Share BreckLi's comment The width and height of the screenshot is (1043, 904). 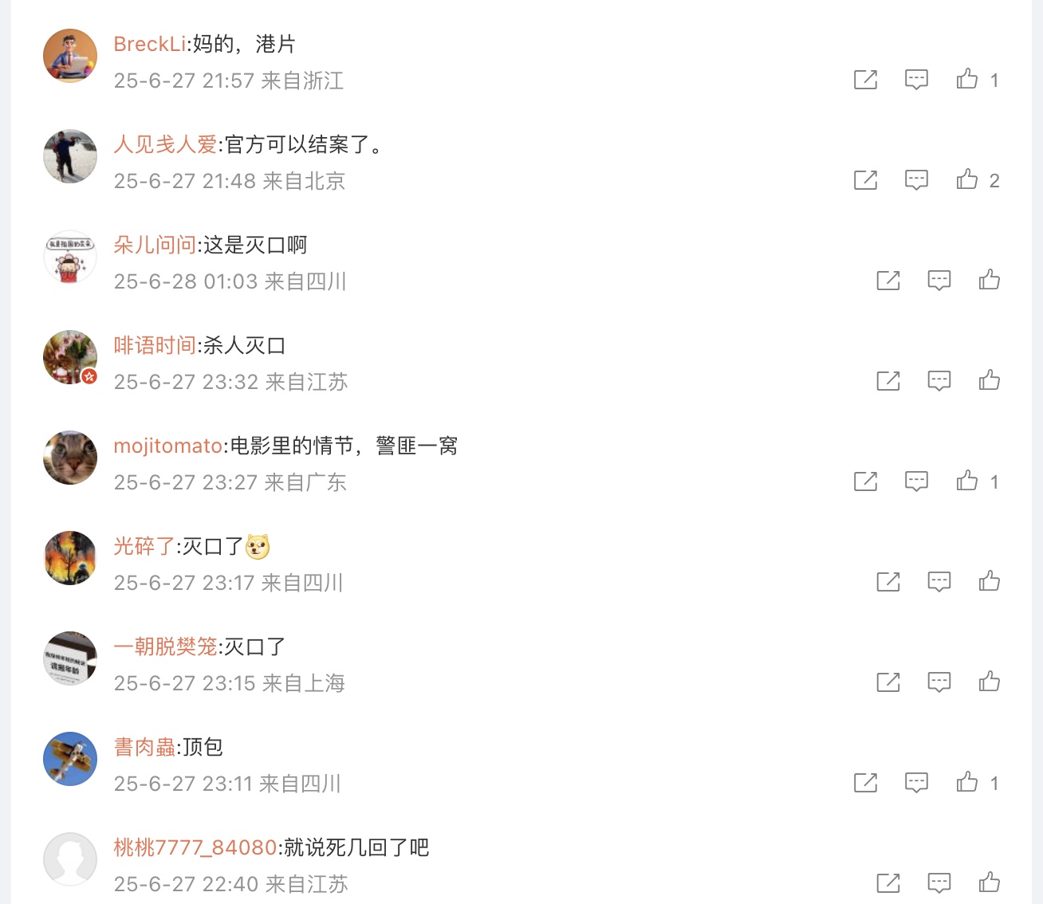[x=865, y=79]
